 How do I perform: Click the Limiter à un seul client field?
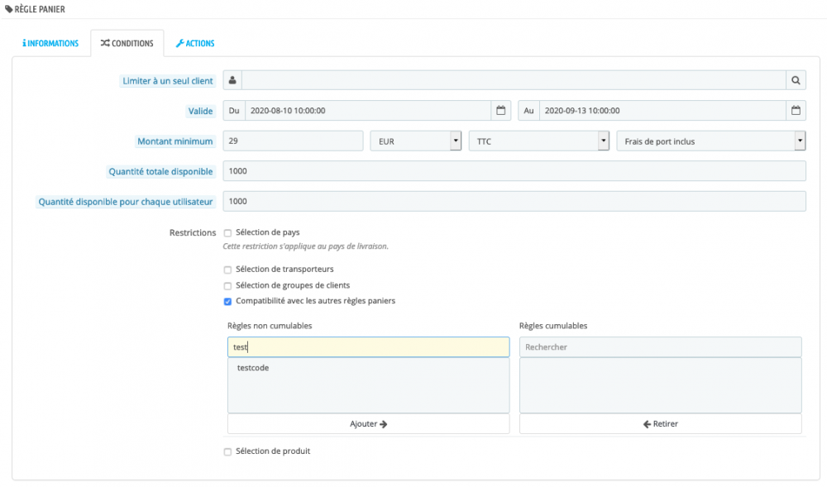(x=514, y=81)
